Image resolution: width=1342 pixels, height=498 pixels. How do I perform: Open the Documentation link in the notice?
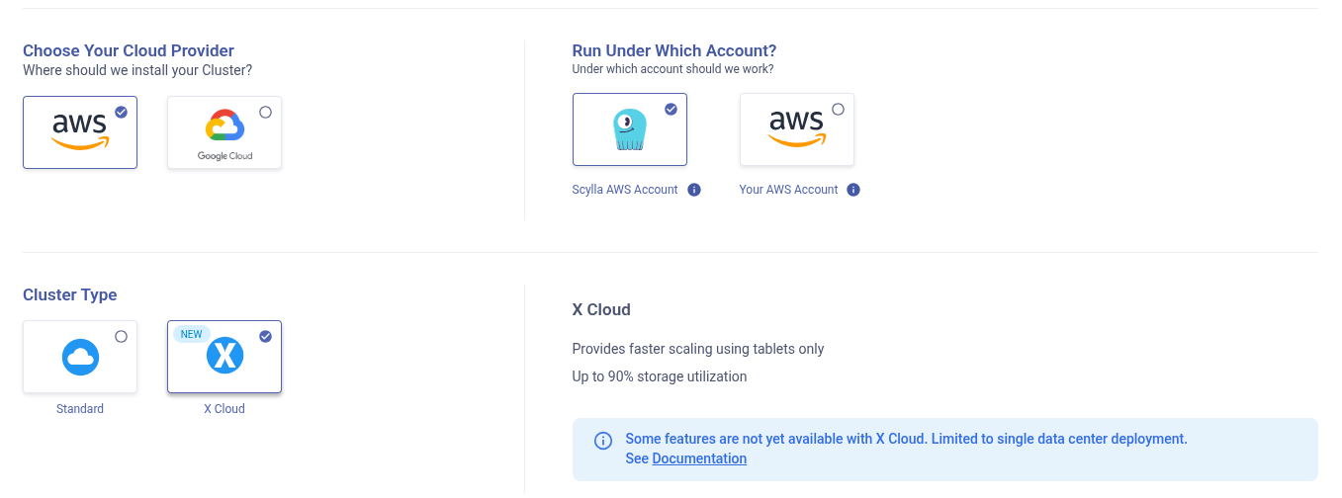[699, 458]
